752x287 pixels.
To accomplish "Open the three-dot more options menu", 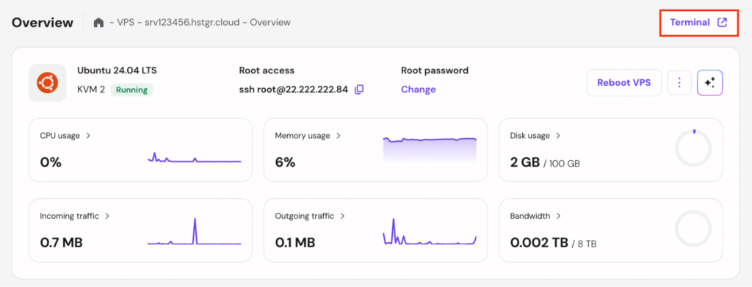I will (679, 83).
